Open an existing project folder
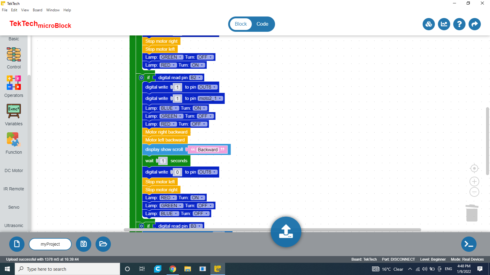 [x=103, y=244]
